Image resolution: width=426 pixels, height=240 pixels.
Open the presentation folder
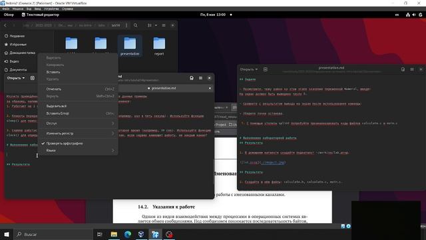pyautogui.click(x=130, y=46)
